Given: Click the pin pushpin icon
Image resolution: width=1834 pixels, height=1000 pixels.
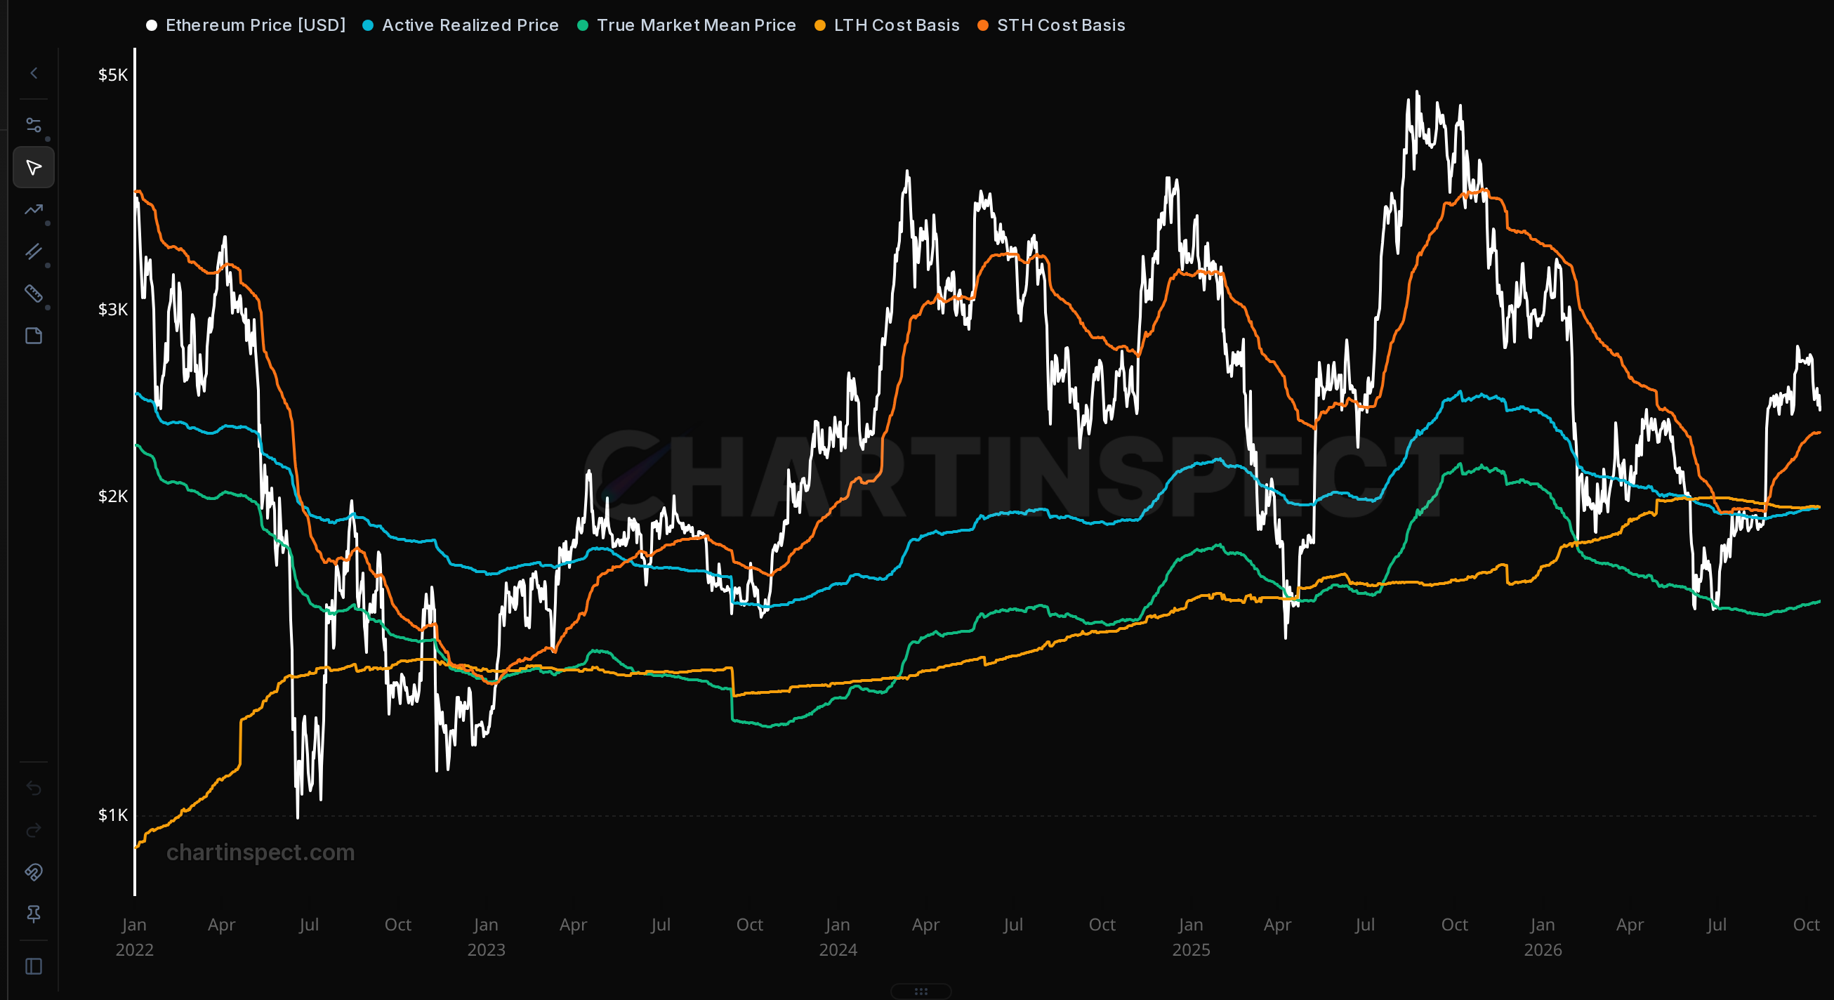Looking at the screenshot, I should 34,914.
